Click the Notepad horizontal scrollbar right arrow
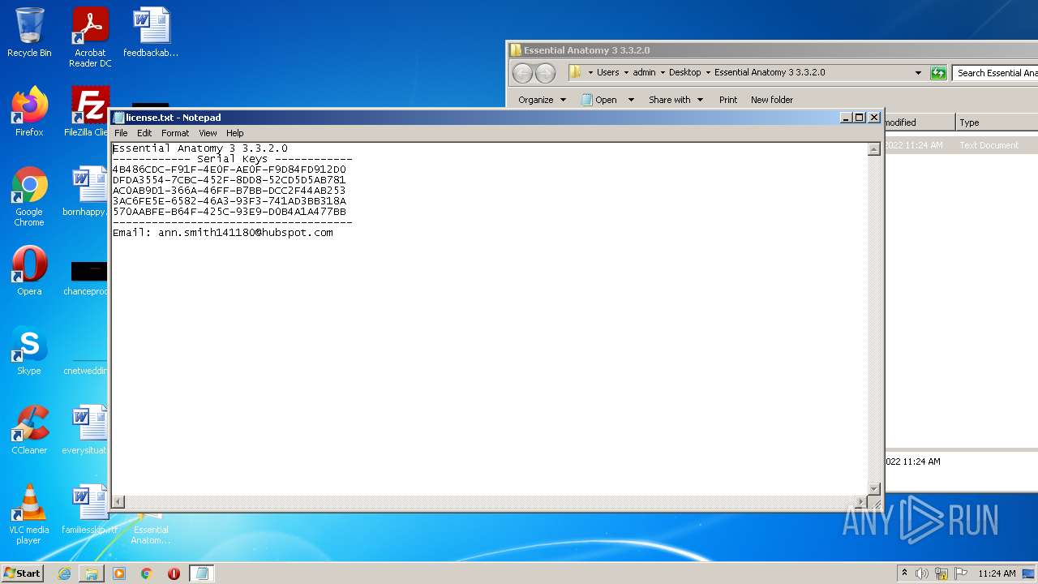The width and height of the screenshot is (1038, 584). pyautogui.click(x=861, y=502)
